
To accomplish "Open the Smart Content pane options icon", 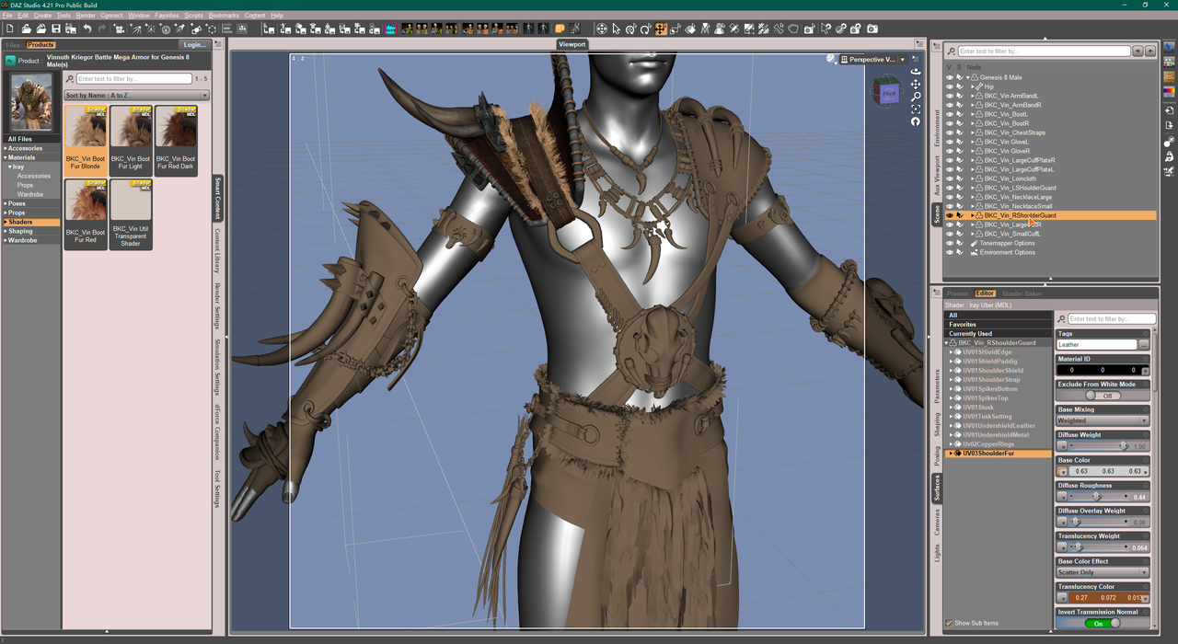I will pyautogui.click(x=218, y=44).
